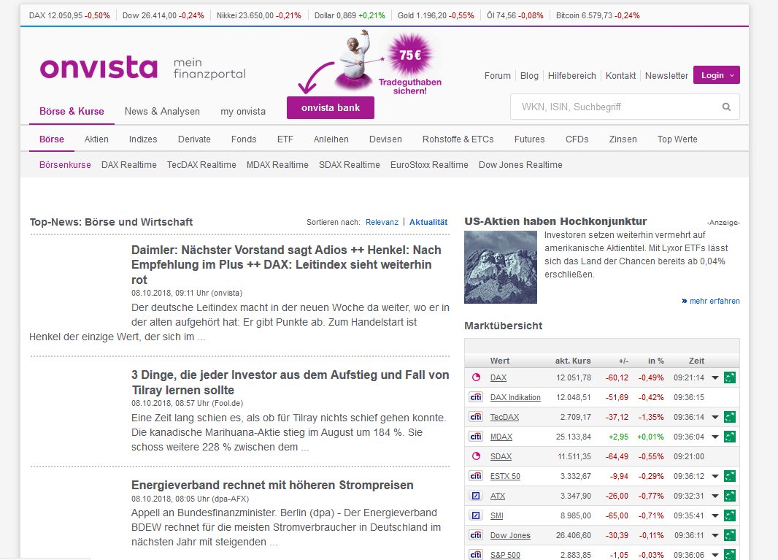The image size is (778, 560).
Task: Expand the SMI row dropdown arrow
Action: [715, 515]
